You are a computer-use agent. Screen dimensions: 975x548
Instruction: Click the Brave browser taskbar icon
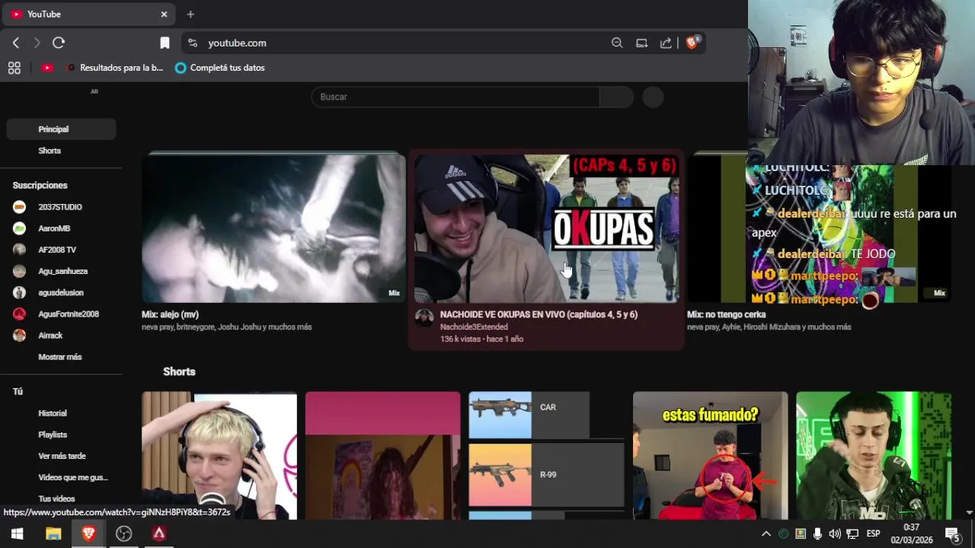point(88,534)
